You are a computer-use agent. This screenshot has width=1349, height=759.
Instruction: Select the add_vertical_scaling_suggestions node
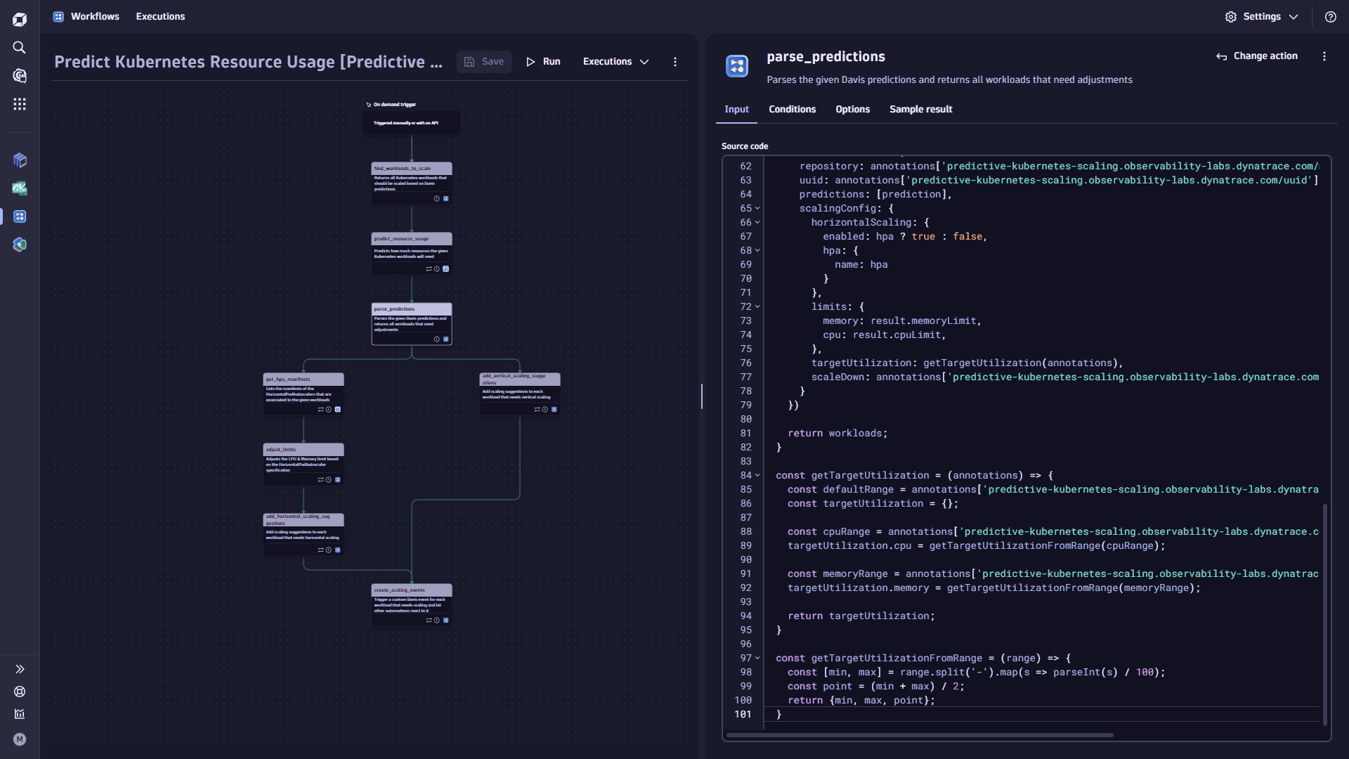coord(520,394)
